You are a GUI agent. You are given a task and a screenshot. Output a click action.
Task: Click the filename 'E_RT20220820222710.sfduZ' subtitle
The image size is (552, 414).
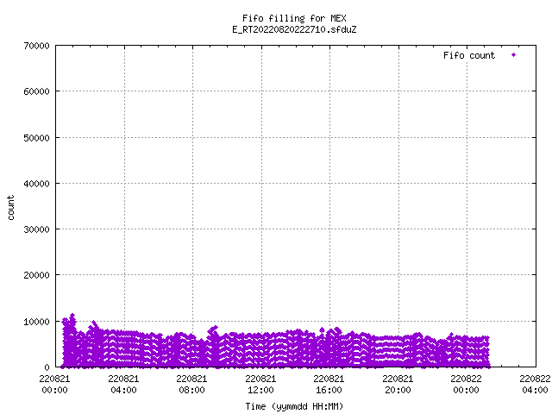(294, 29)
